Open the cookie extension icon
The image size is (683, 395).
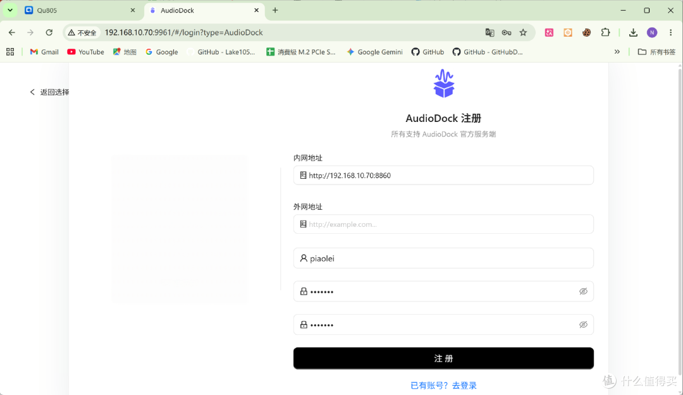click(x=586, y=32)
